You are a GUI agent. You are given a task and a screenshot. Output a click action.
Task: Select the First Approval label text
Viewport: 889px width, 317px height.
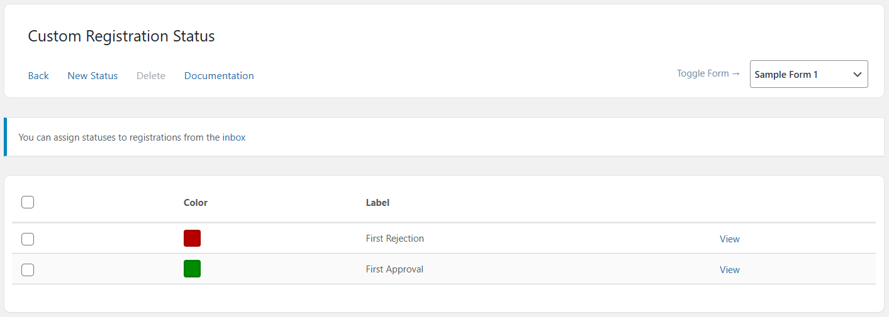[x=394, y=269]
